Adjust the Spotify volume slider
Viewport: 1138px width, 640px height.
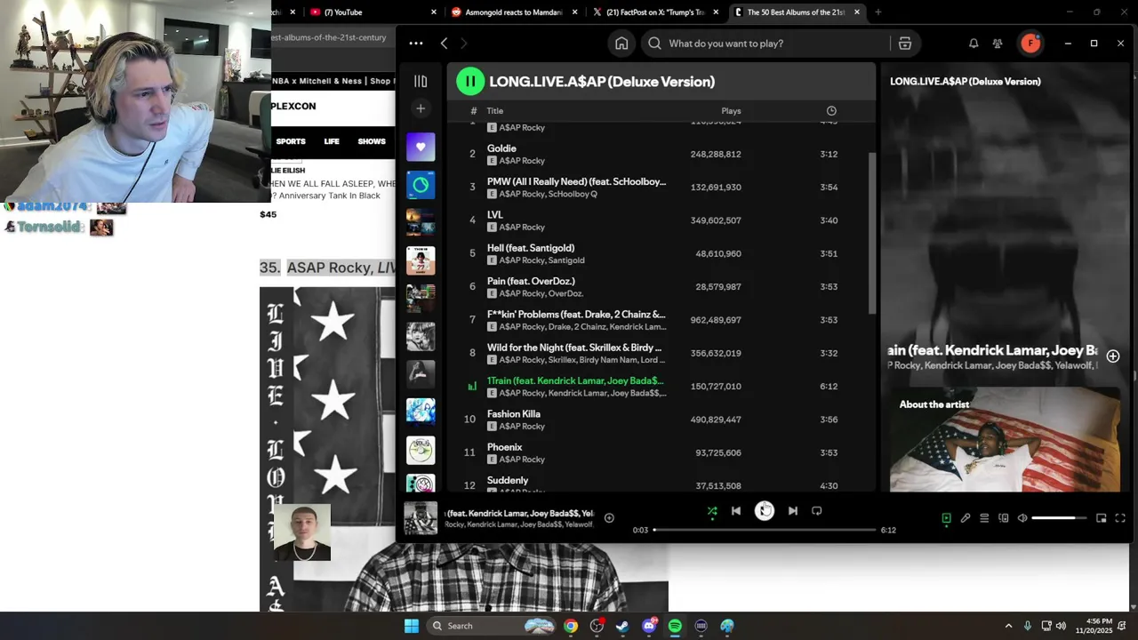(1060, 518)
